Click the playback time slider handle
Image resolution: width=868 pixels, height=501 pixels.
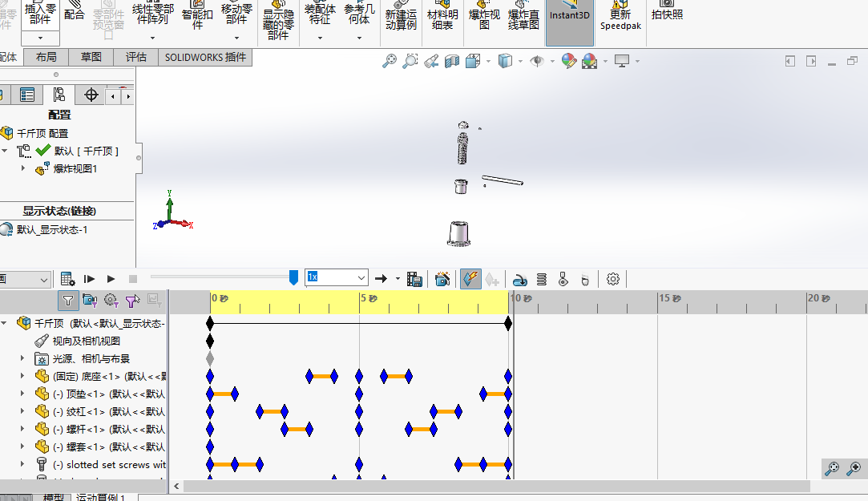[294, 277]
